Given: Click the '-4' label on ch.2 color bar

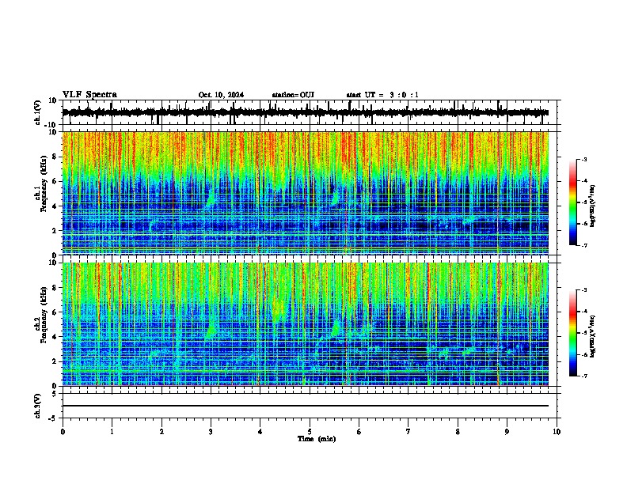Looking at the screenshot, I should coord(584,312).
